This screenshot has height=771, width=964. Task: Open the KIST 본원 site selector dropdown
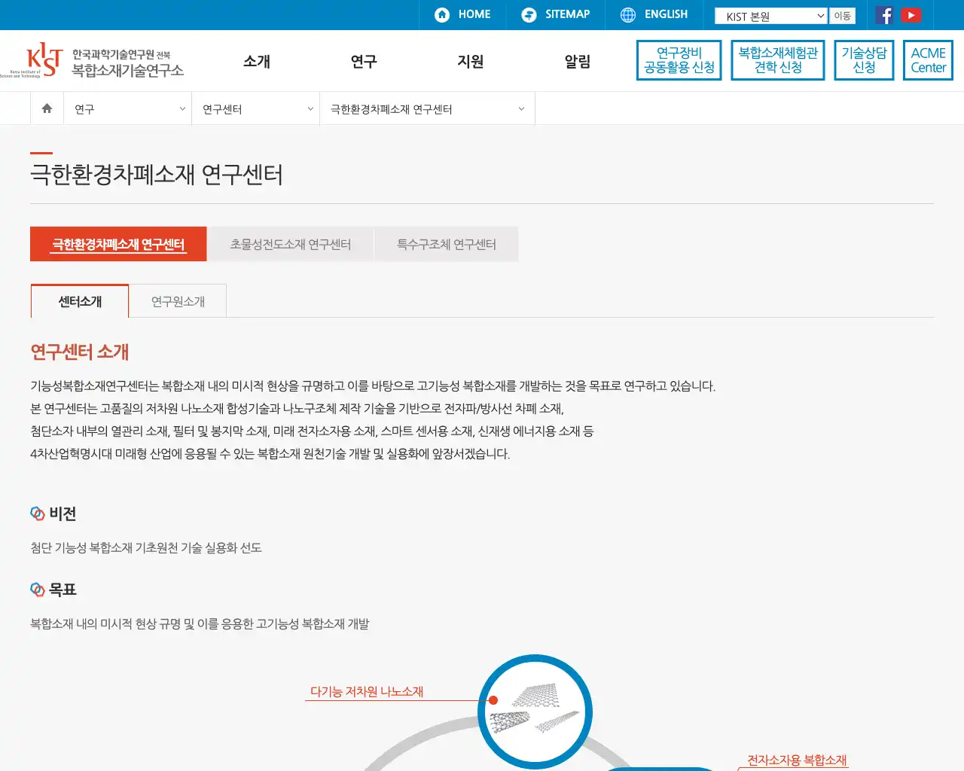(771, 16)
